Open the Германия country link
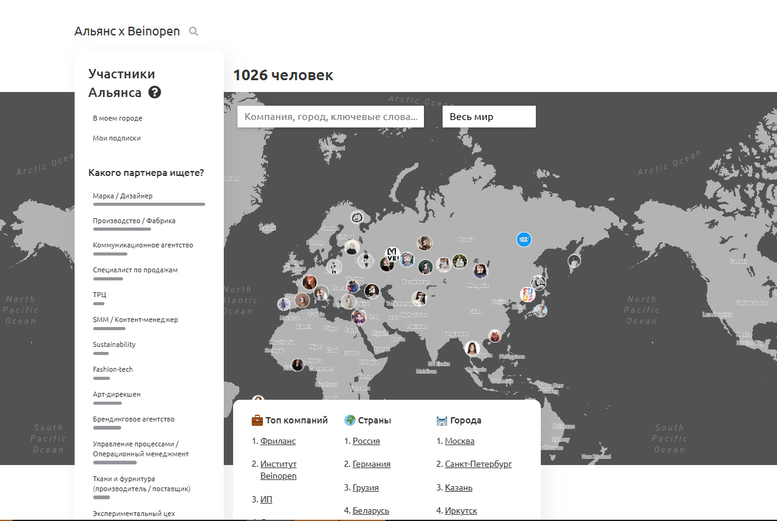 (371, 464)
